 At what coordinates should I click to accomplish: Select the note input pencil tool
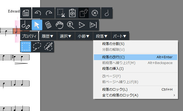click(26, 25)
